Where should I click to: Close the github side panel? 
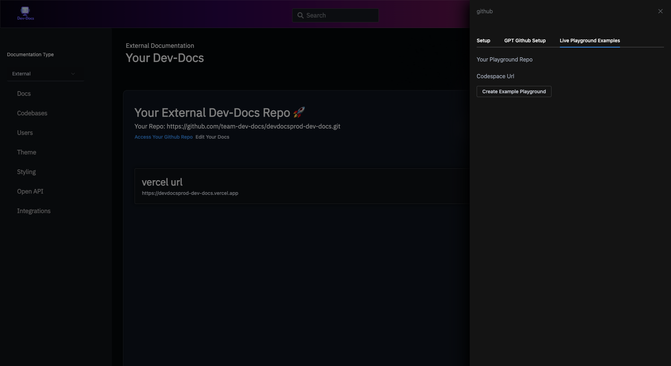tap(660, 11)
